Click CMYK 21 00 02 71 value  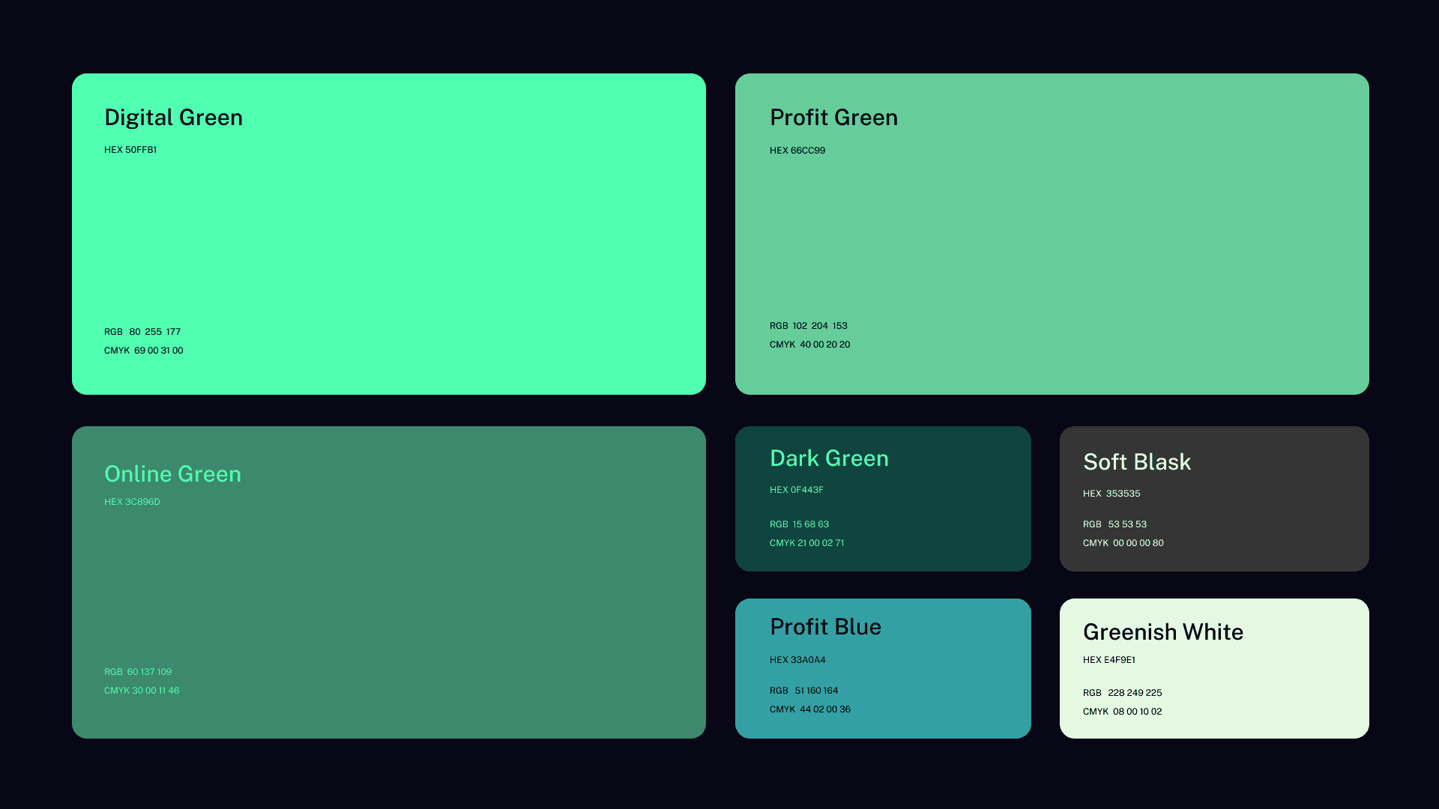click(x=807, y=543)
